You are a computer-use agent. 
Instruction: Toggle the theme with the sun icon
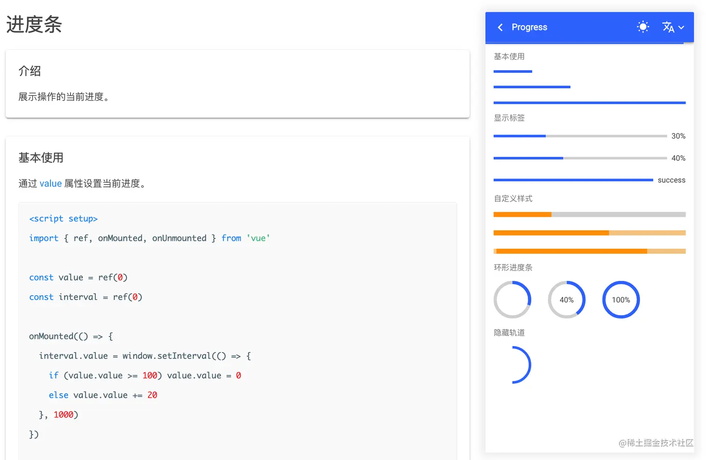[643, 27]
